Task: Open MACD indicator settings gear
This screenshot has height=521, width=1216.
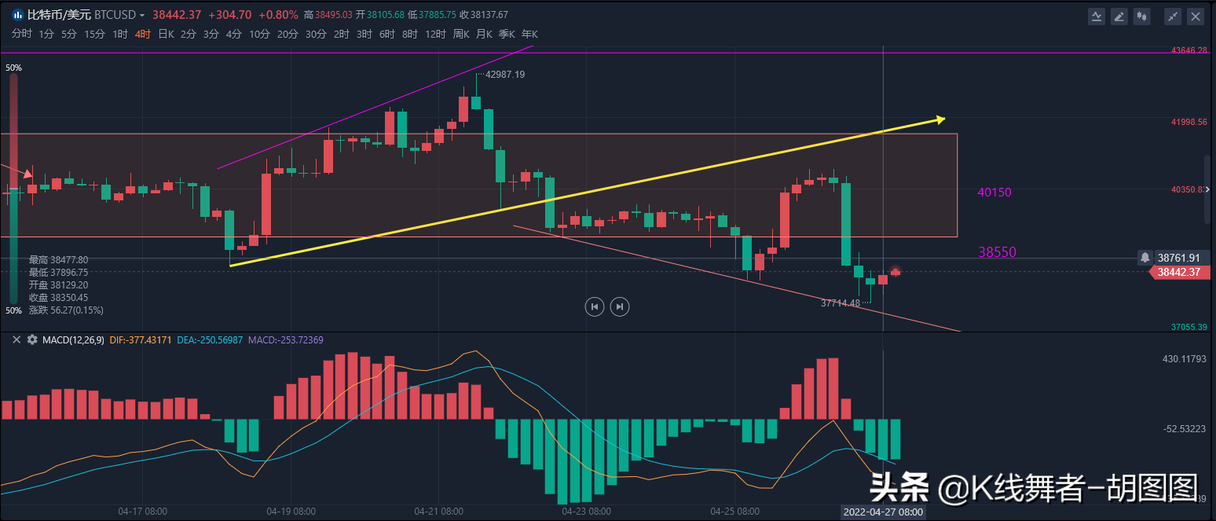Action: tap(31, 340)
